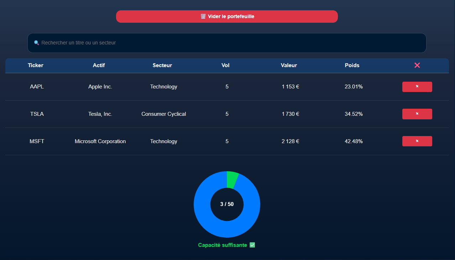Click the 3 / 50 label in chart center

pyautogui.click(x=227, y=204)
